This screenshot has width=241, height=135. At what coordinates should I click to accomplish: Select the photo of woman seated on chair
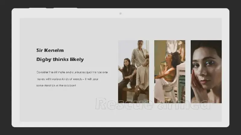click(x=170, y=72)
